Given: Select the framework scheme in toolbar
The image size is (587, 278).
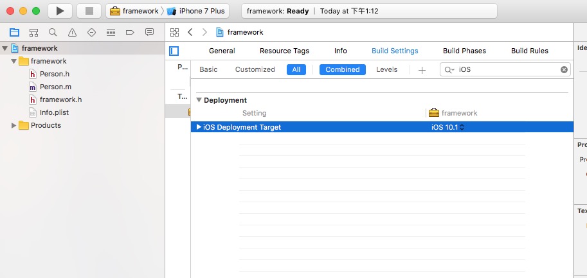Looking at the screenshot, I should pos(134,11).
